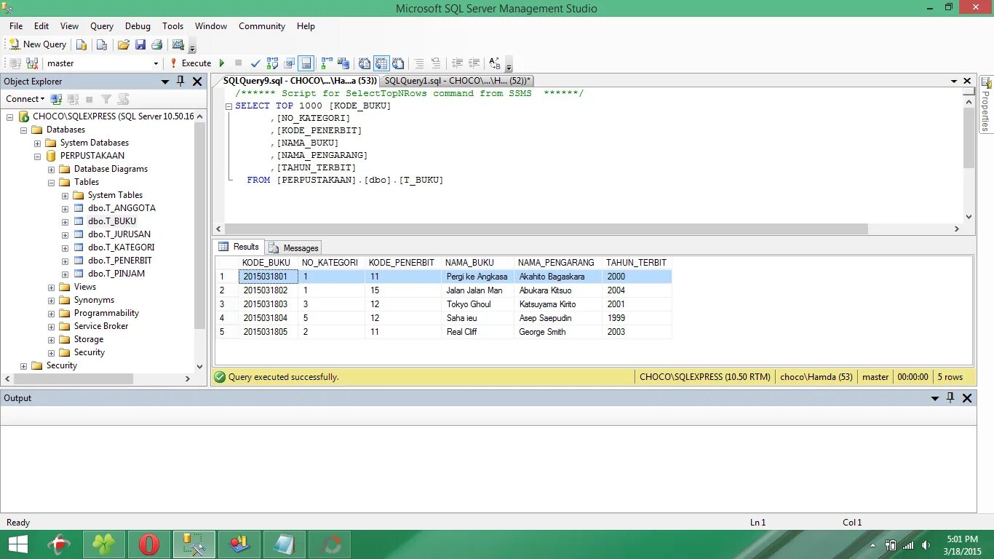
Task: Open the Connect dropdown in Object Explorer
Action: pyautogui.click(x=25, y=99)
